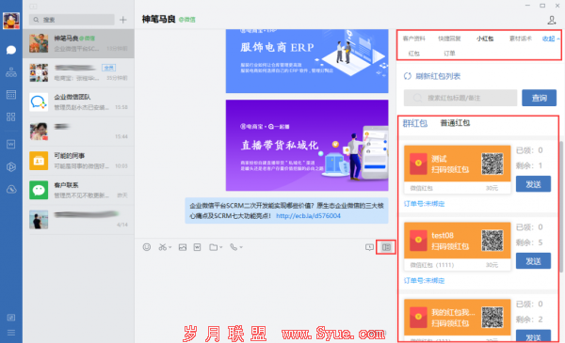
Task: Collapse the tab bar with 收起
Action: click(x=551, y=39)
